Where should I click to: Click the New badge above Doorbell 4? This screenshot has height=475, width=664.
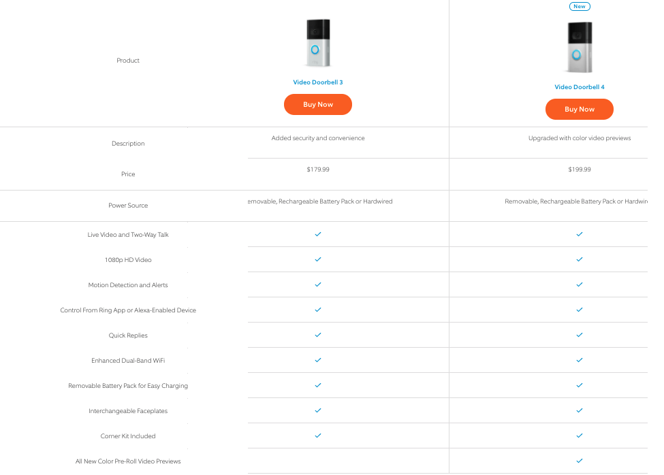(x=580, y=6)
